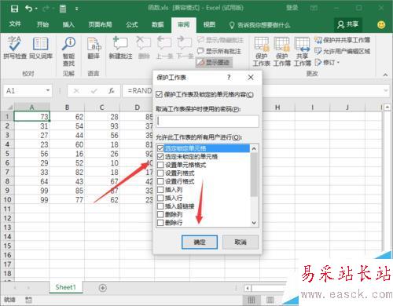Click the add new sheet plus icon
Screen dimensions: 393x306
click(103, 288)
